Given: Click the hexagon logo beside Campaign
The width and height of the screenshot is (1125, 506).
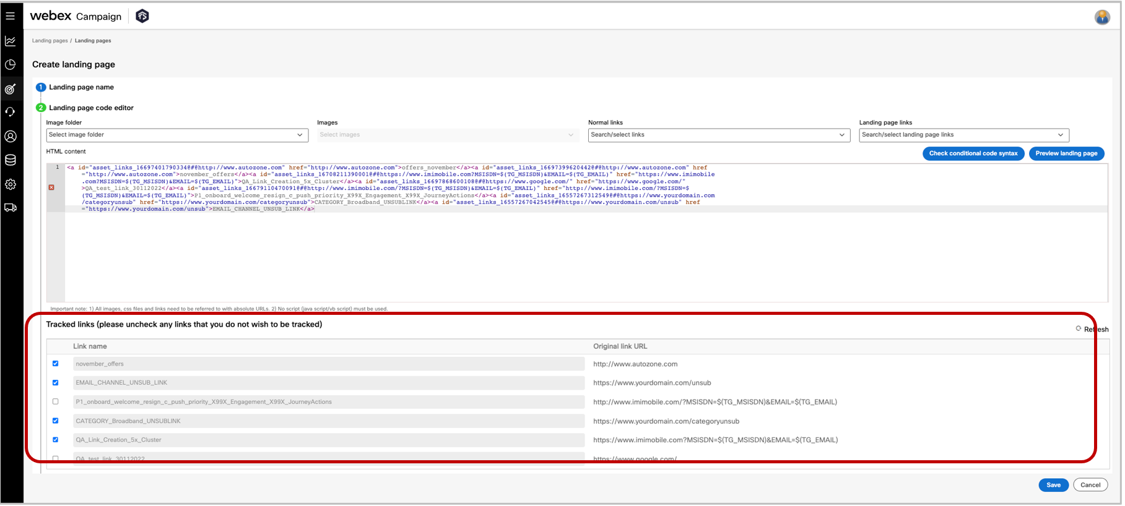Looking at the screenshot, I should click(142, 16).
